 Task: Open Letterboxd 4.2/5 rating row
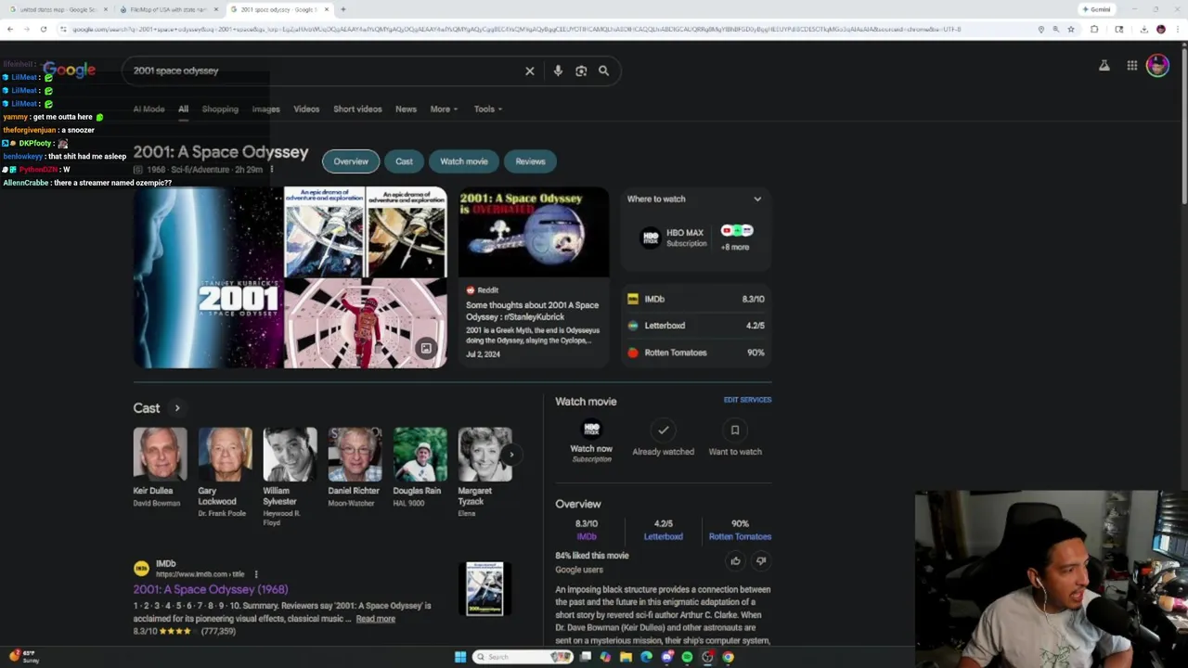click(x=696, y=326)
